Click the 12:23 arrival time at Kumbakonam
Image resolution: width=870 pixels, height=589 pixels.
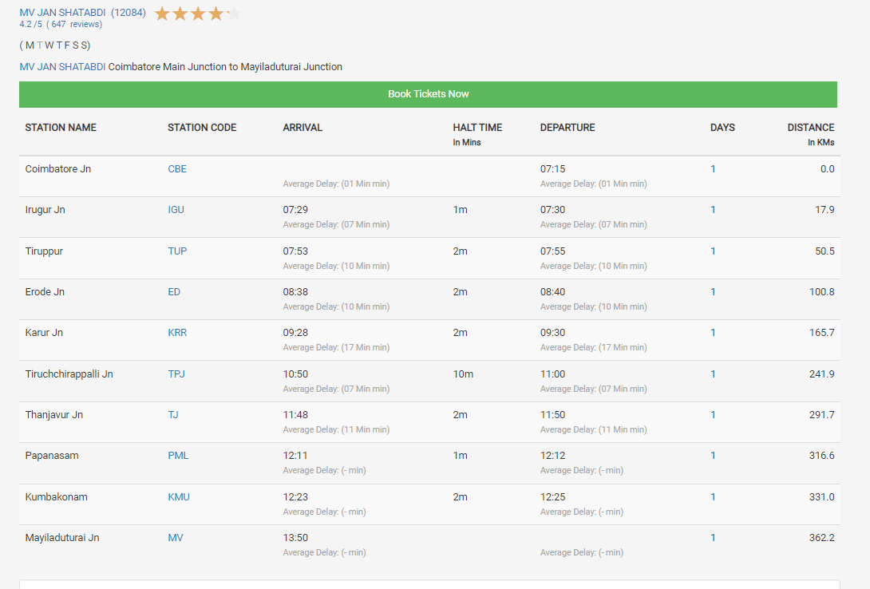click(295, 497)
